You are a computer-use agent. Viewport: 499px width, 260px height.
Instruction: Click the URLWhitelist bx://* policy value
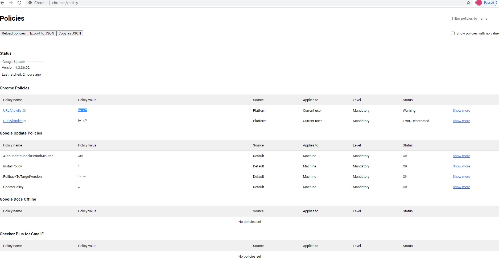point(83,120)
